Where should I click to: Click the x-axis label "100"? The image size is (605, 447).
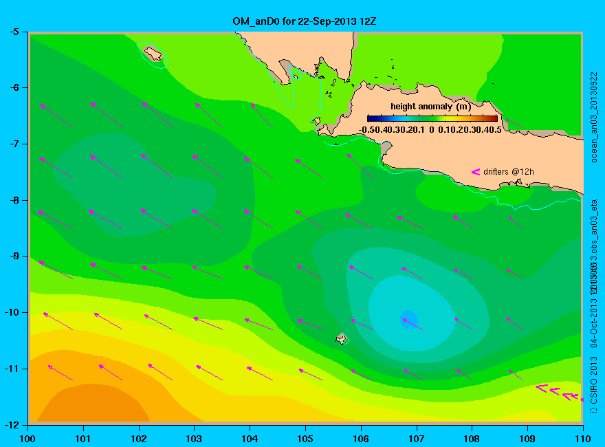pos(27,439)
